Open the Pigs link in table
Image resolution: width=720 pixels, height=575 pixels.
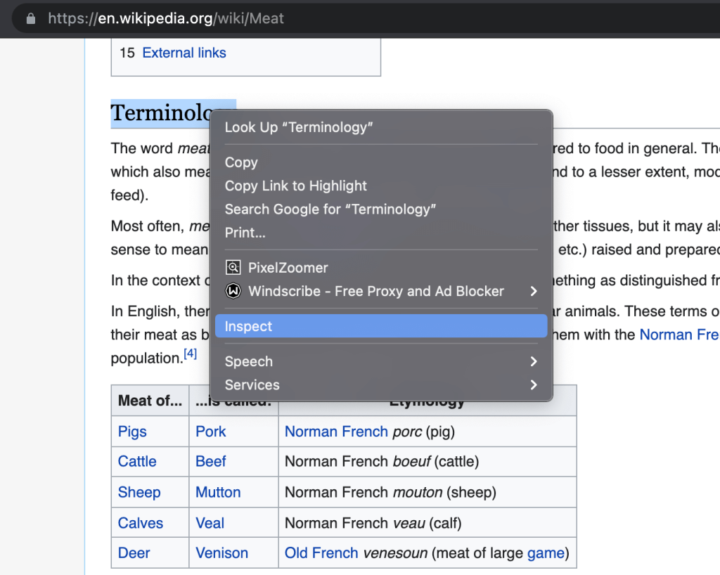click(132, 432)
